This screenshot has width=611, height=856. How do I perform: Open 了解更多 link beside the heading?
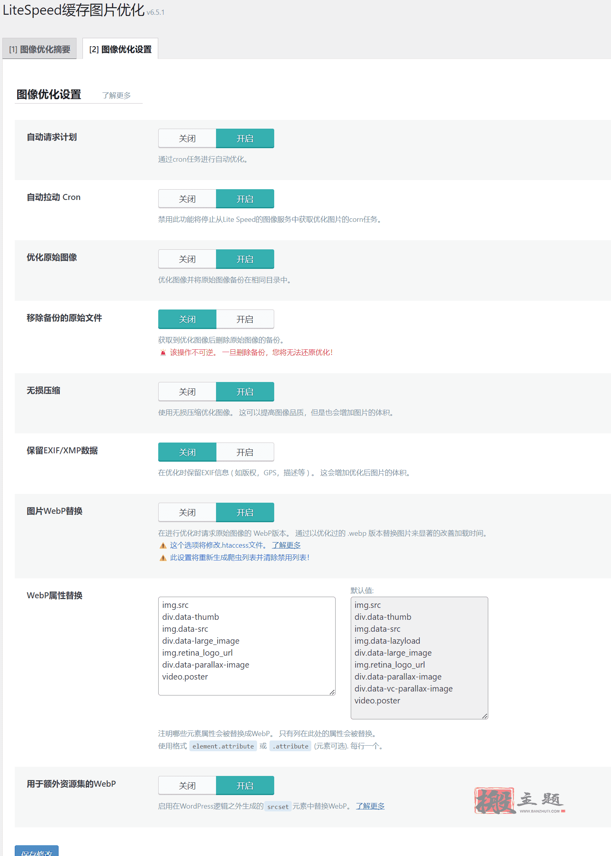(116, 95)
